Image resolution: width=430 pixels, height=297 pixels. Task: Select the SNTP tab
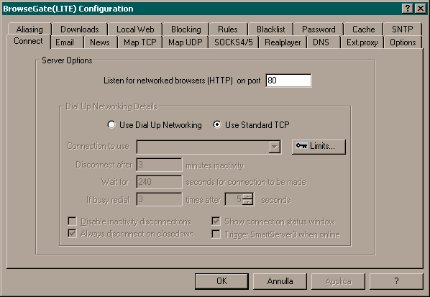[402, 29]
